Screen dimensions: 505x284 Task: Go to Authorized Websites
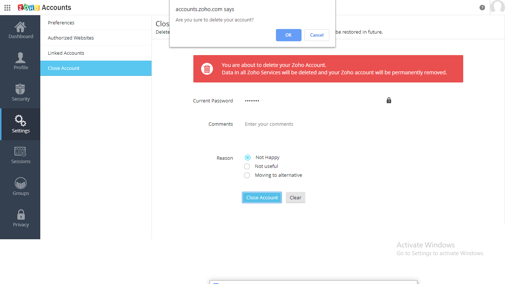click(70, 38)
